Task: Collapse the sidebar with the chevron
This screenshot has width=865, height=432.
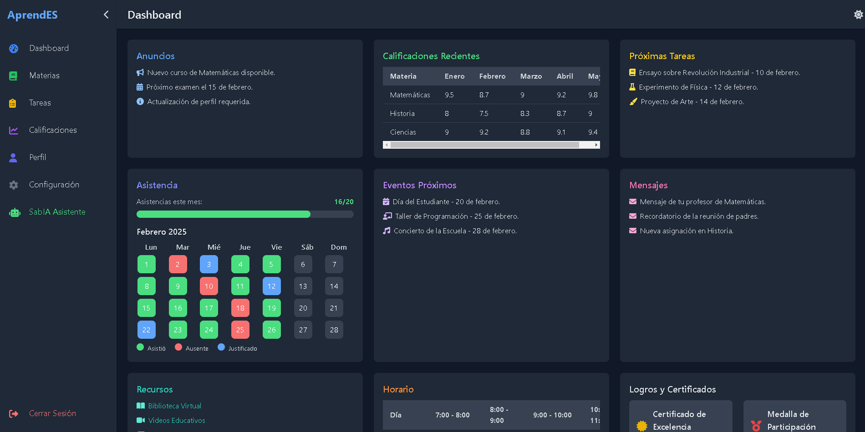Action: tap(106, 15)
